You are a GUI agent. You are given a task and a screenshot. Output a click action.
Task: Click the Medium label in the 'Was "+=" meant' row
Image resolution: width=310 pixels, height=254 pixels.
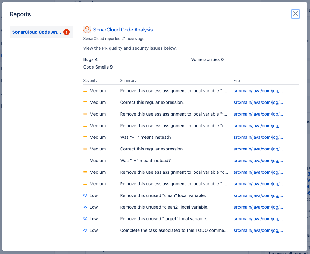pos(98,137)
